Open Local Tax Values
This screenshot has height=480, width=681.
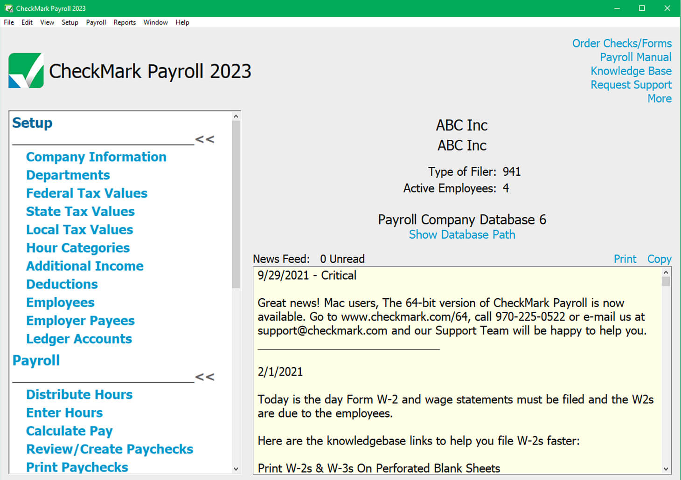(x=79, y=230)
